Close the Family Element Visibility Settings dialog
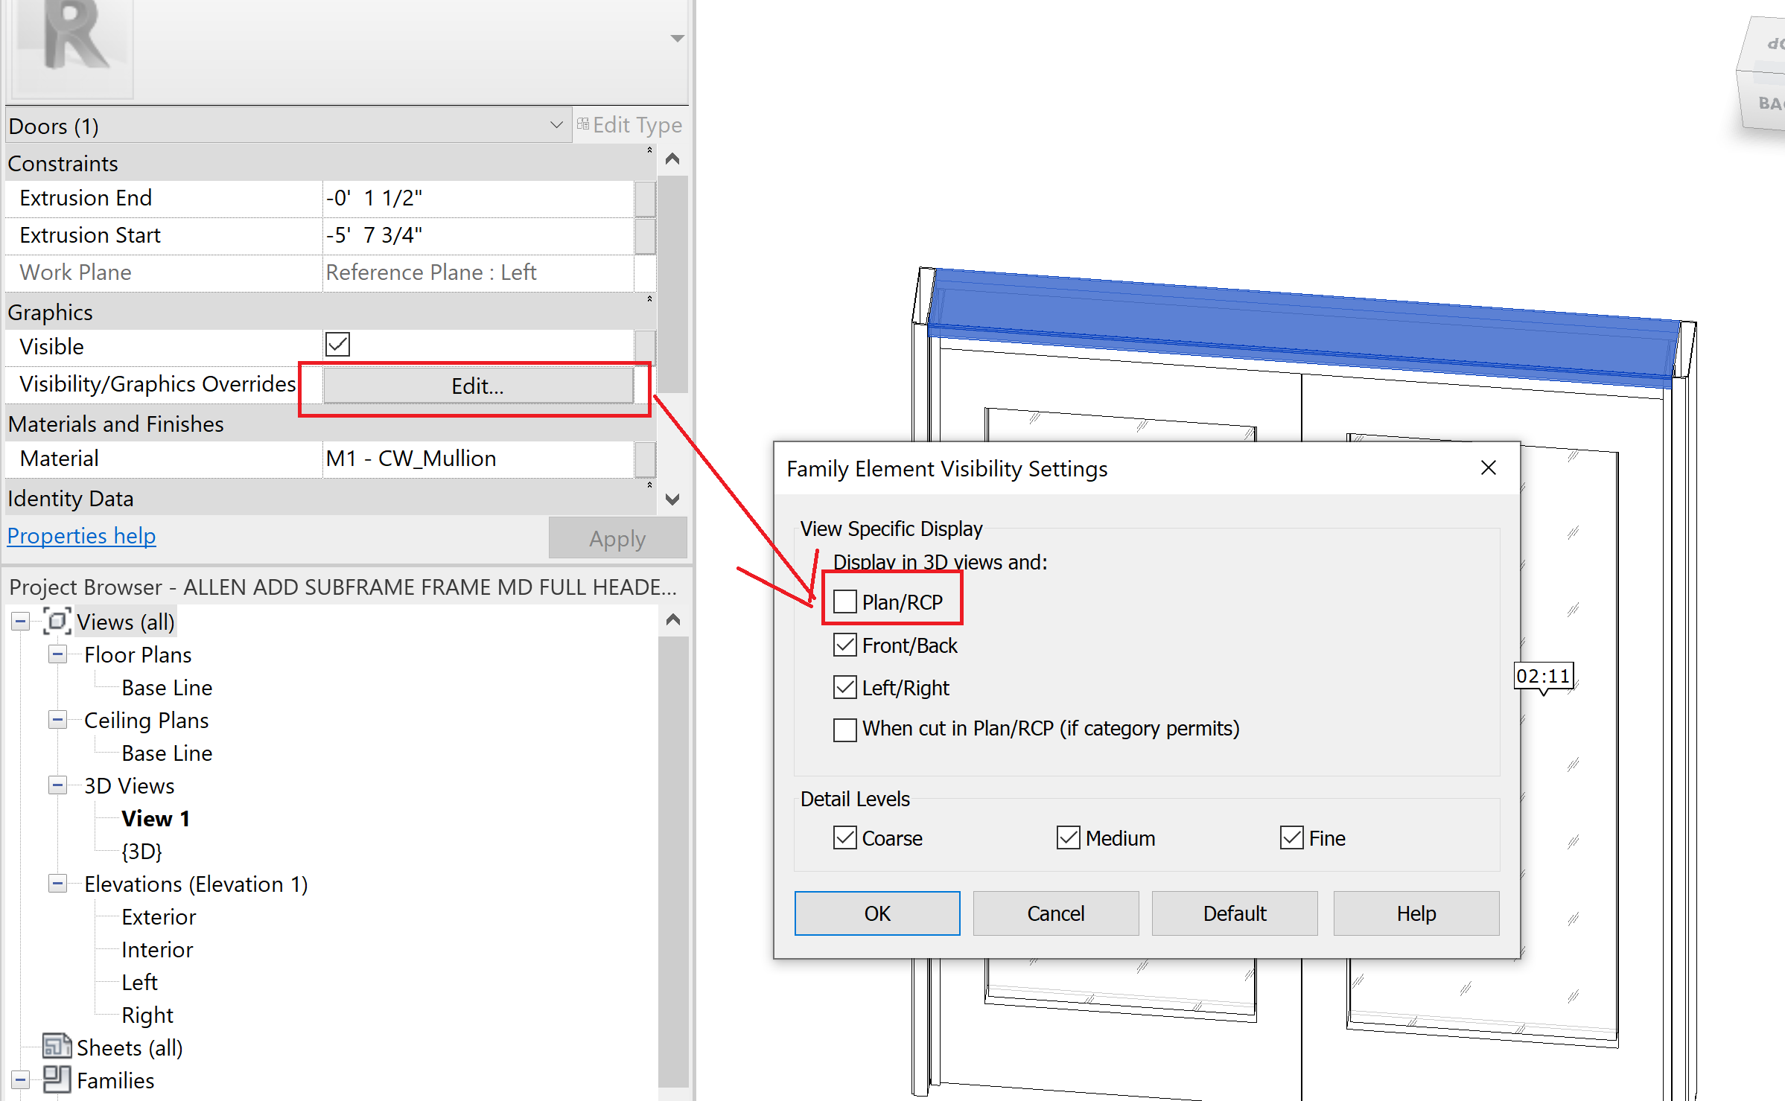This screenshot has width=1785, height=1101. (1488, 468)
